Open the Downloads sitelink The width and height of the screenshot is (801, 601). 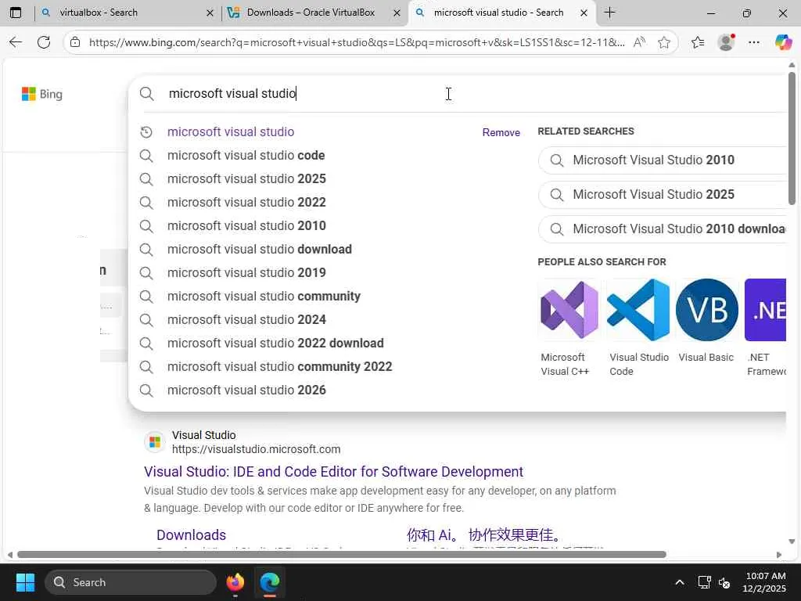coord(191,535)
